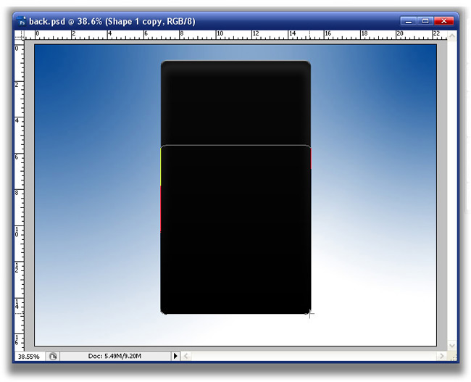
Task: Maximize the back.psd document window
Action: [425, 21]
